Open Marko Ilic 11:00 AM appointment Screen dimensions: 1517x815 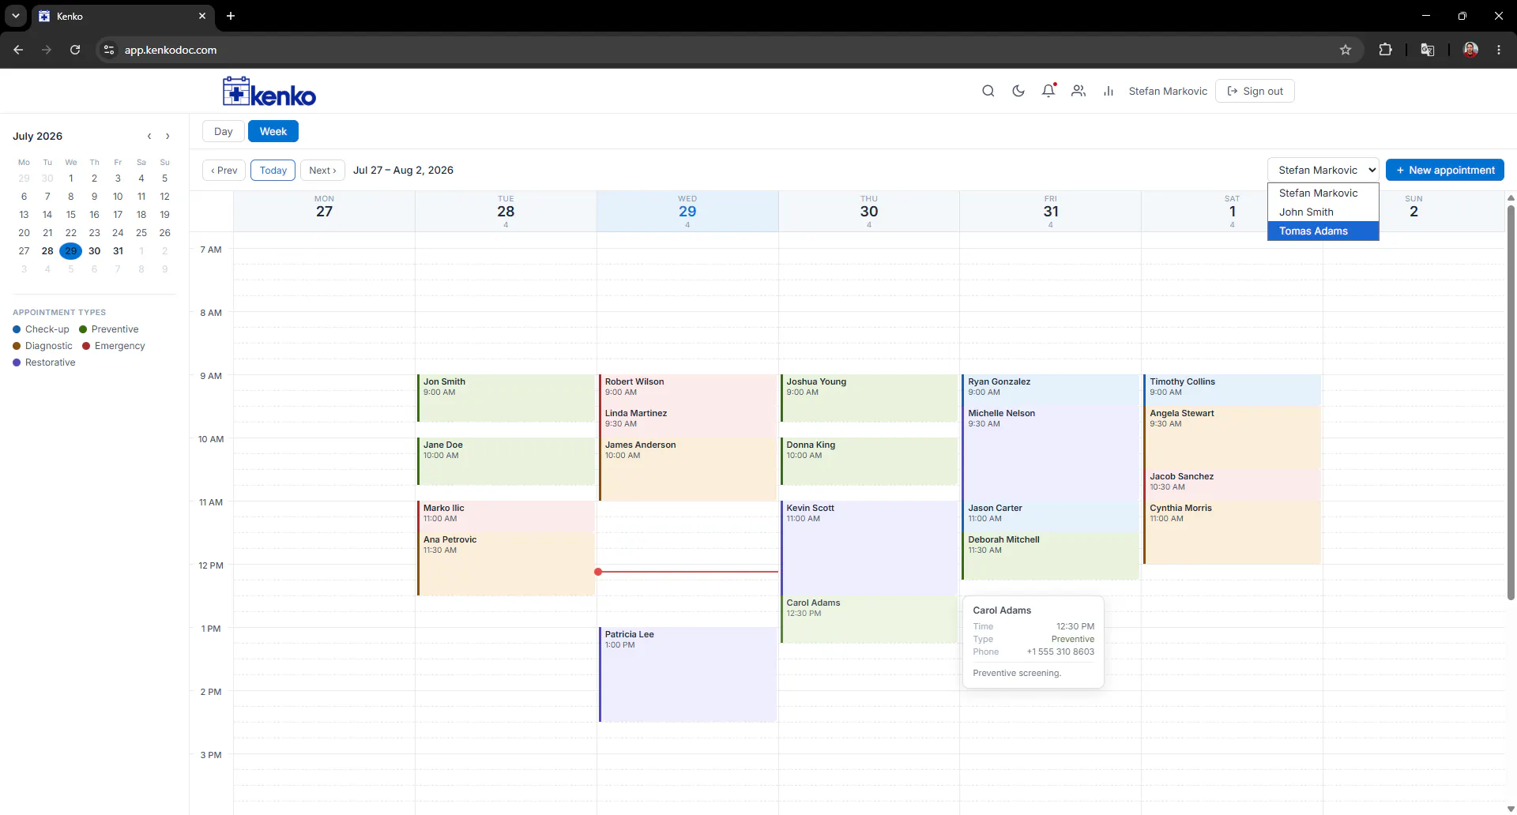[506, 516]
